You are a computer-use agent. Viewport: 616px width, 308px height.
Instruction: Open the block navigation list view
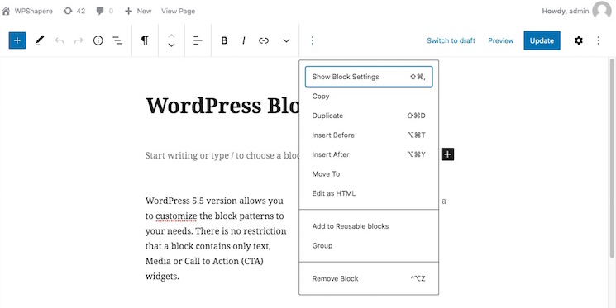(x=117, y=40)
